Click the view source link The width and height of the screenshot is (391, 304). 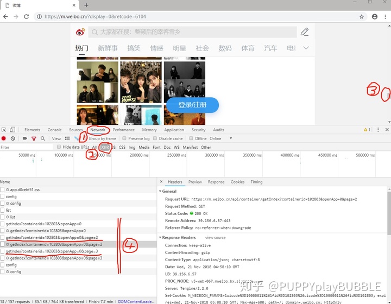coord(215,238)
